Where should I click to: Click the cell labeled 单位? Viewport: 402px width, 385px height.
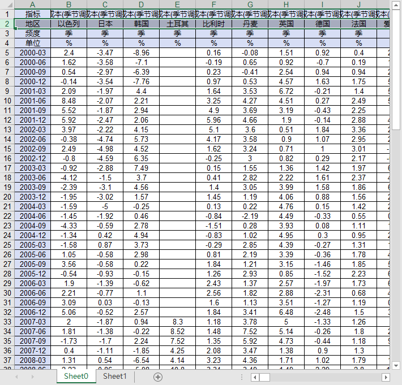pos(33,43)
